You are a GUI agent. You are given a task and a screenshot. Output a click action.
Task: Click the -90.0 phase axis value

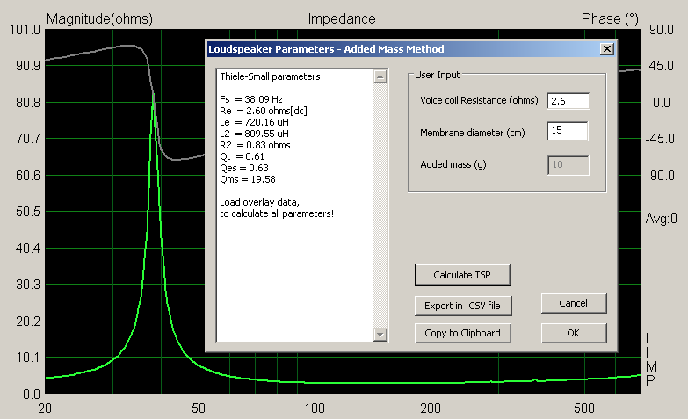pos(660,176)
